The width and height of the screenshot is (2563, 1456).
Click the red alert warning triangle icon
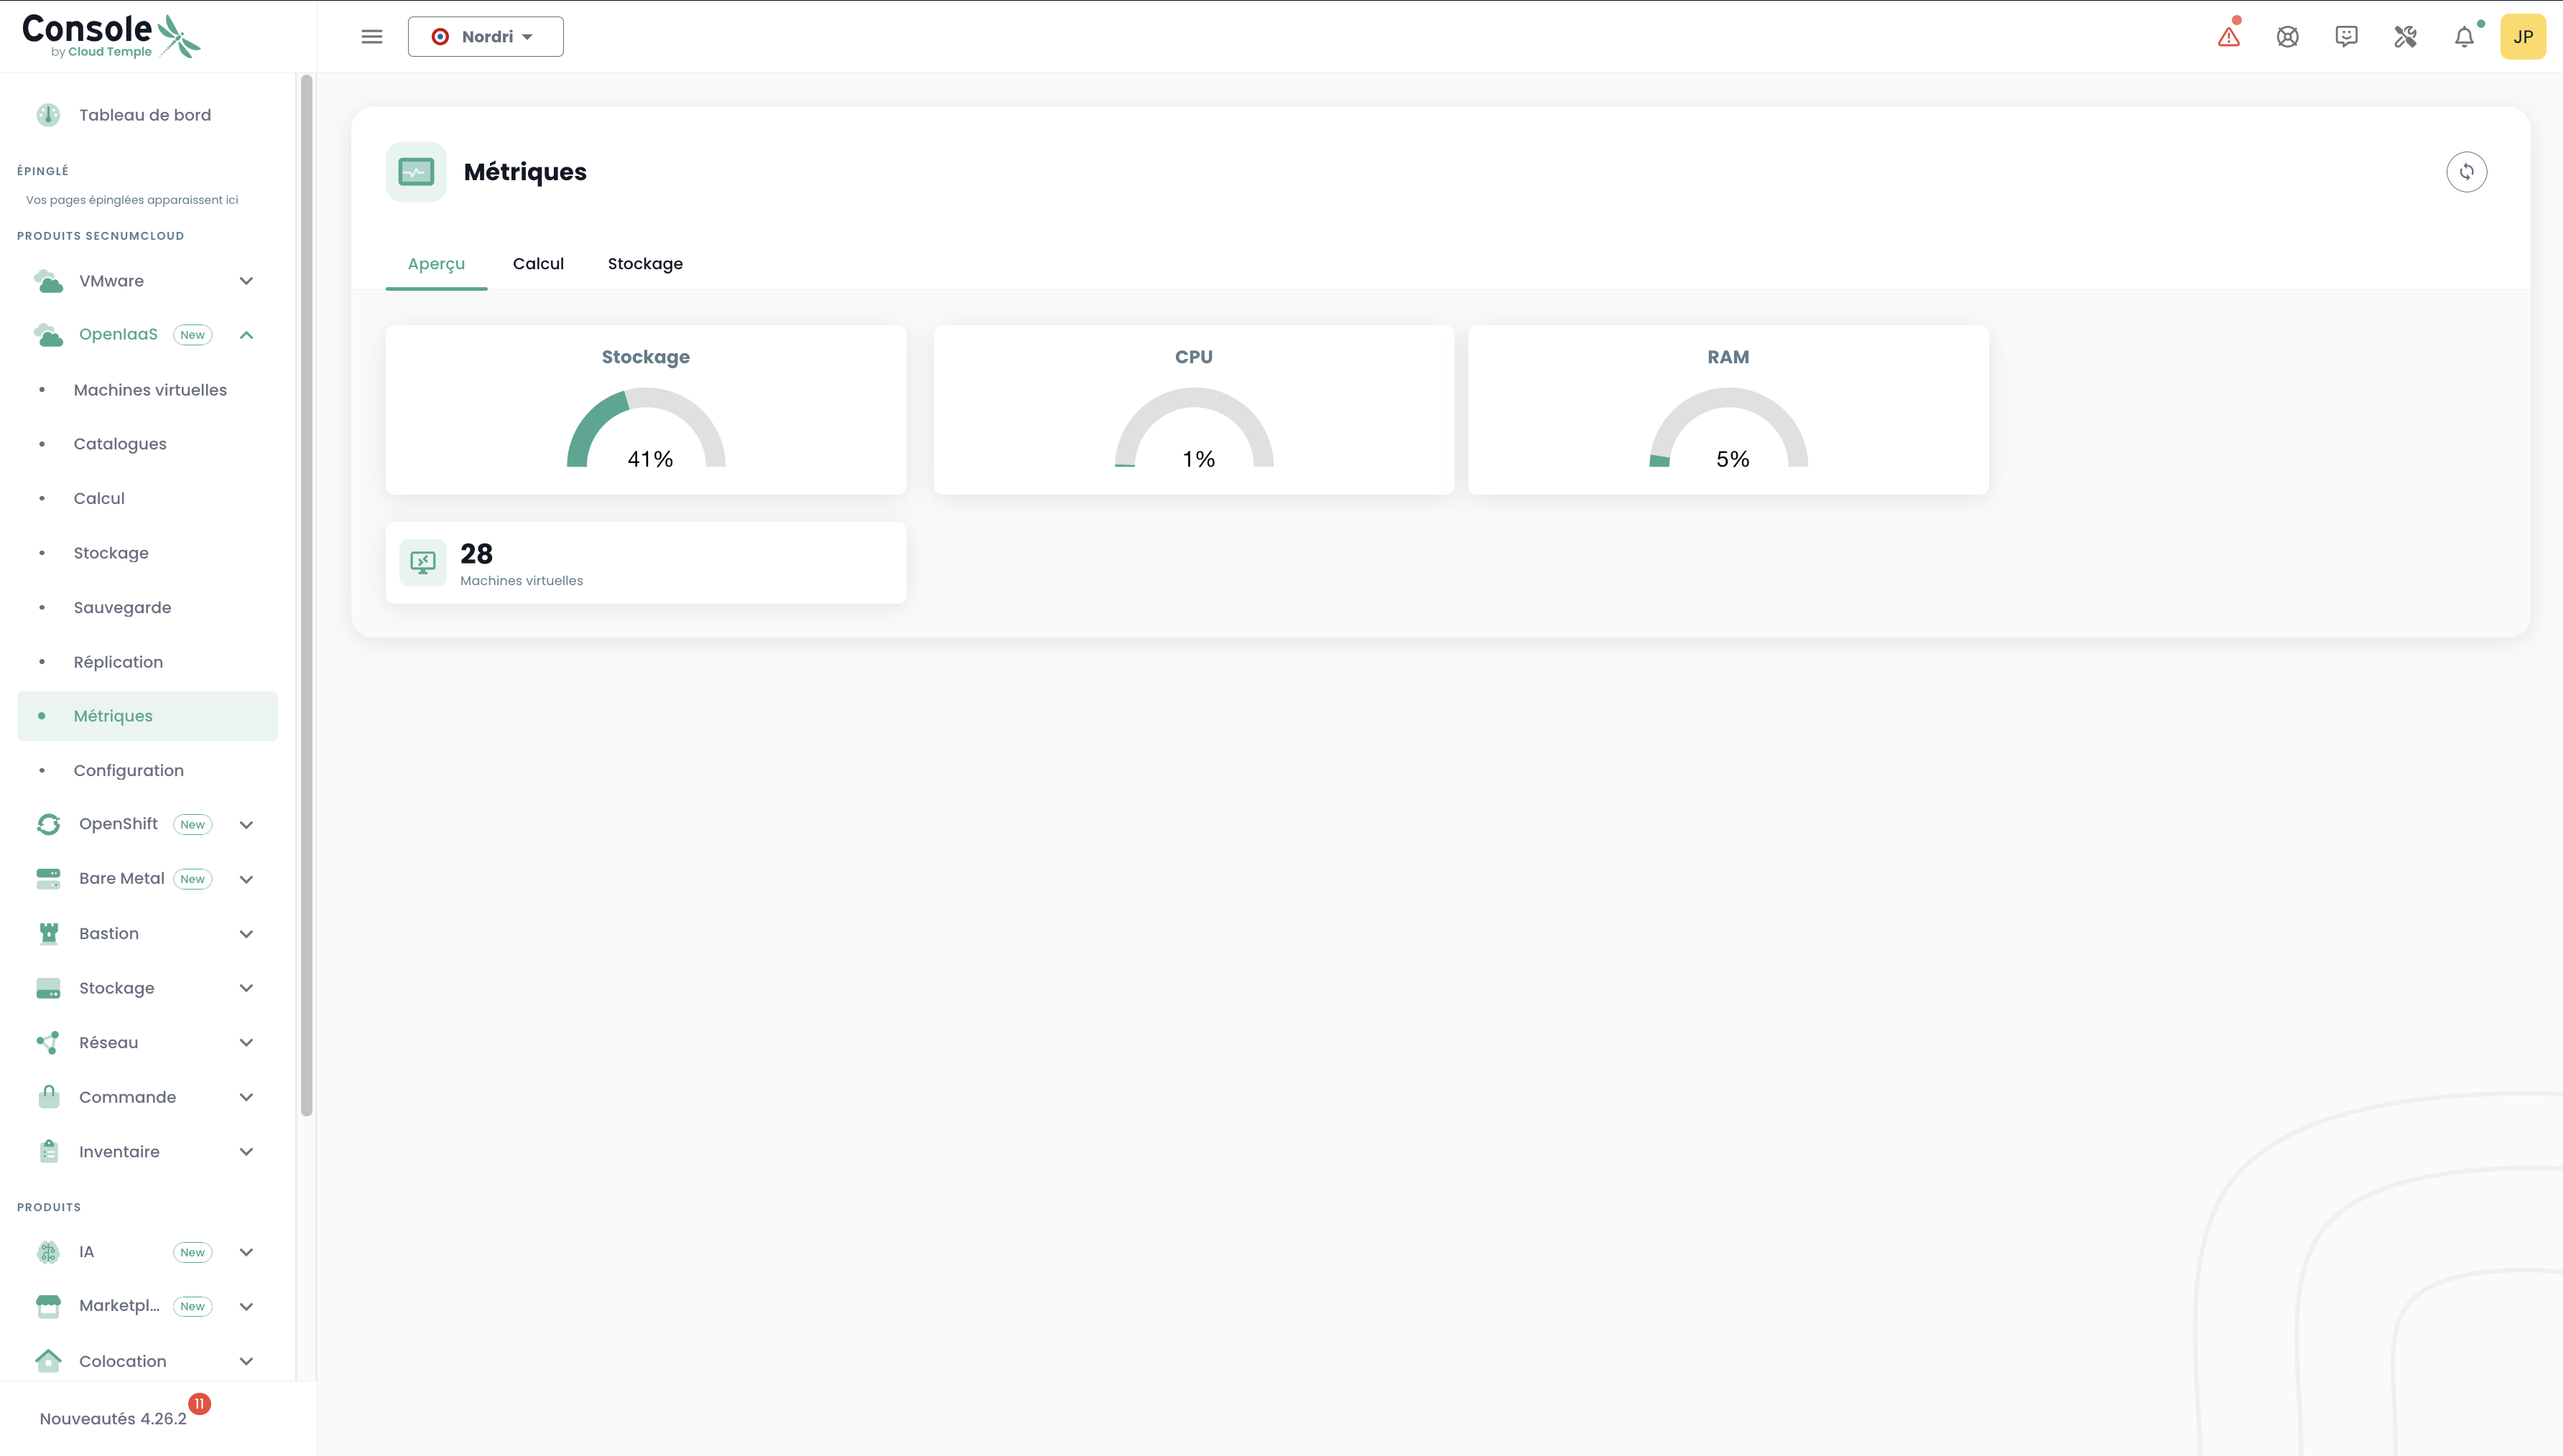coord(2228,37)
